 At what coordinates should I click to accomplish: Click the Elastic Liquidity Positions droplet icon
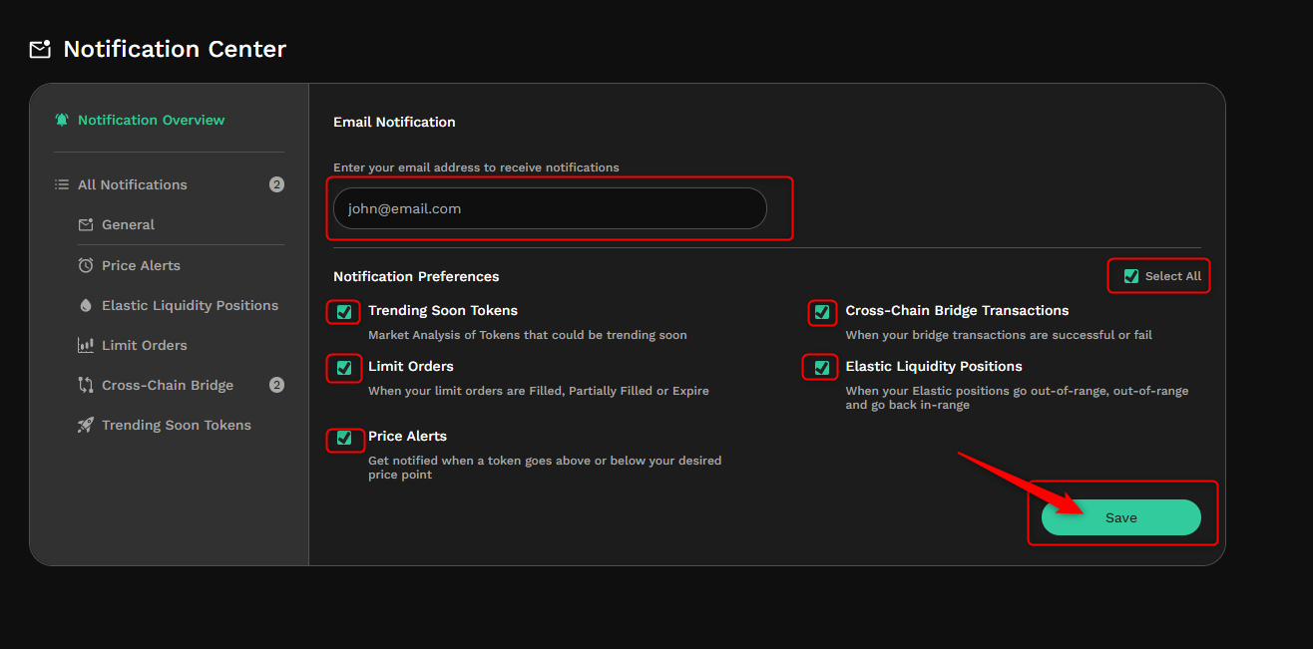click(86, 305)
